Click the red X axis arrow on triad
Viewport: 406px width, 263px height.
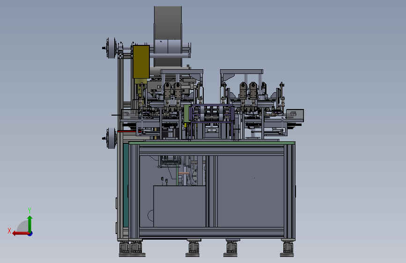[x=21, y=234]
